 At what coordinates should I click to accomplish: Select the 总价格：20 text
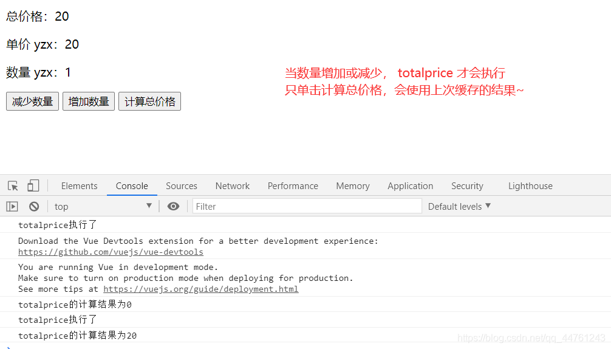coord(38,16)
